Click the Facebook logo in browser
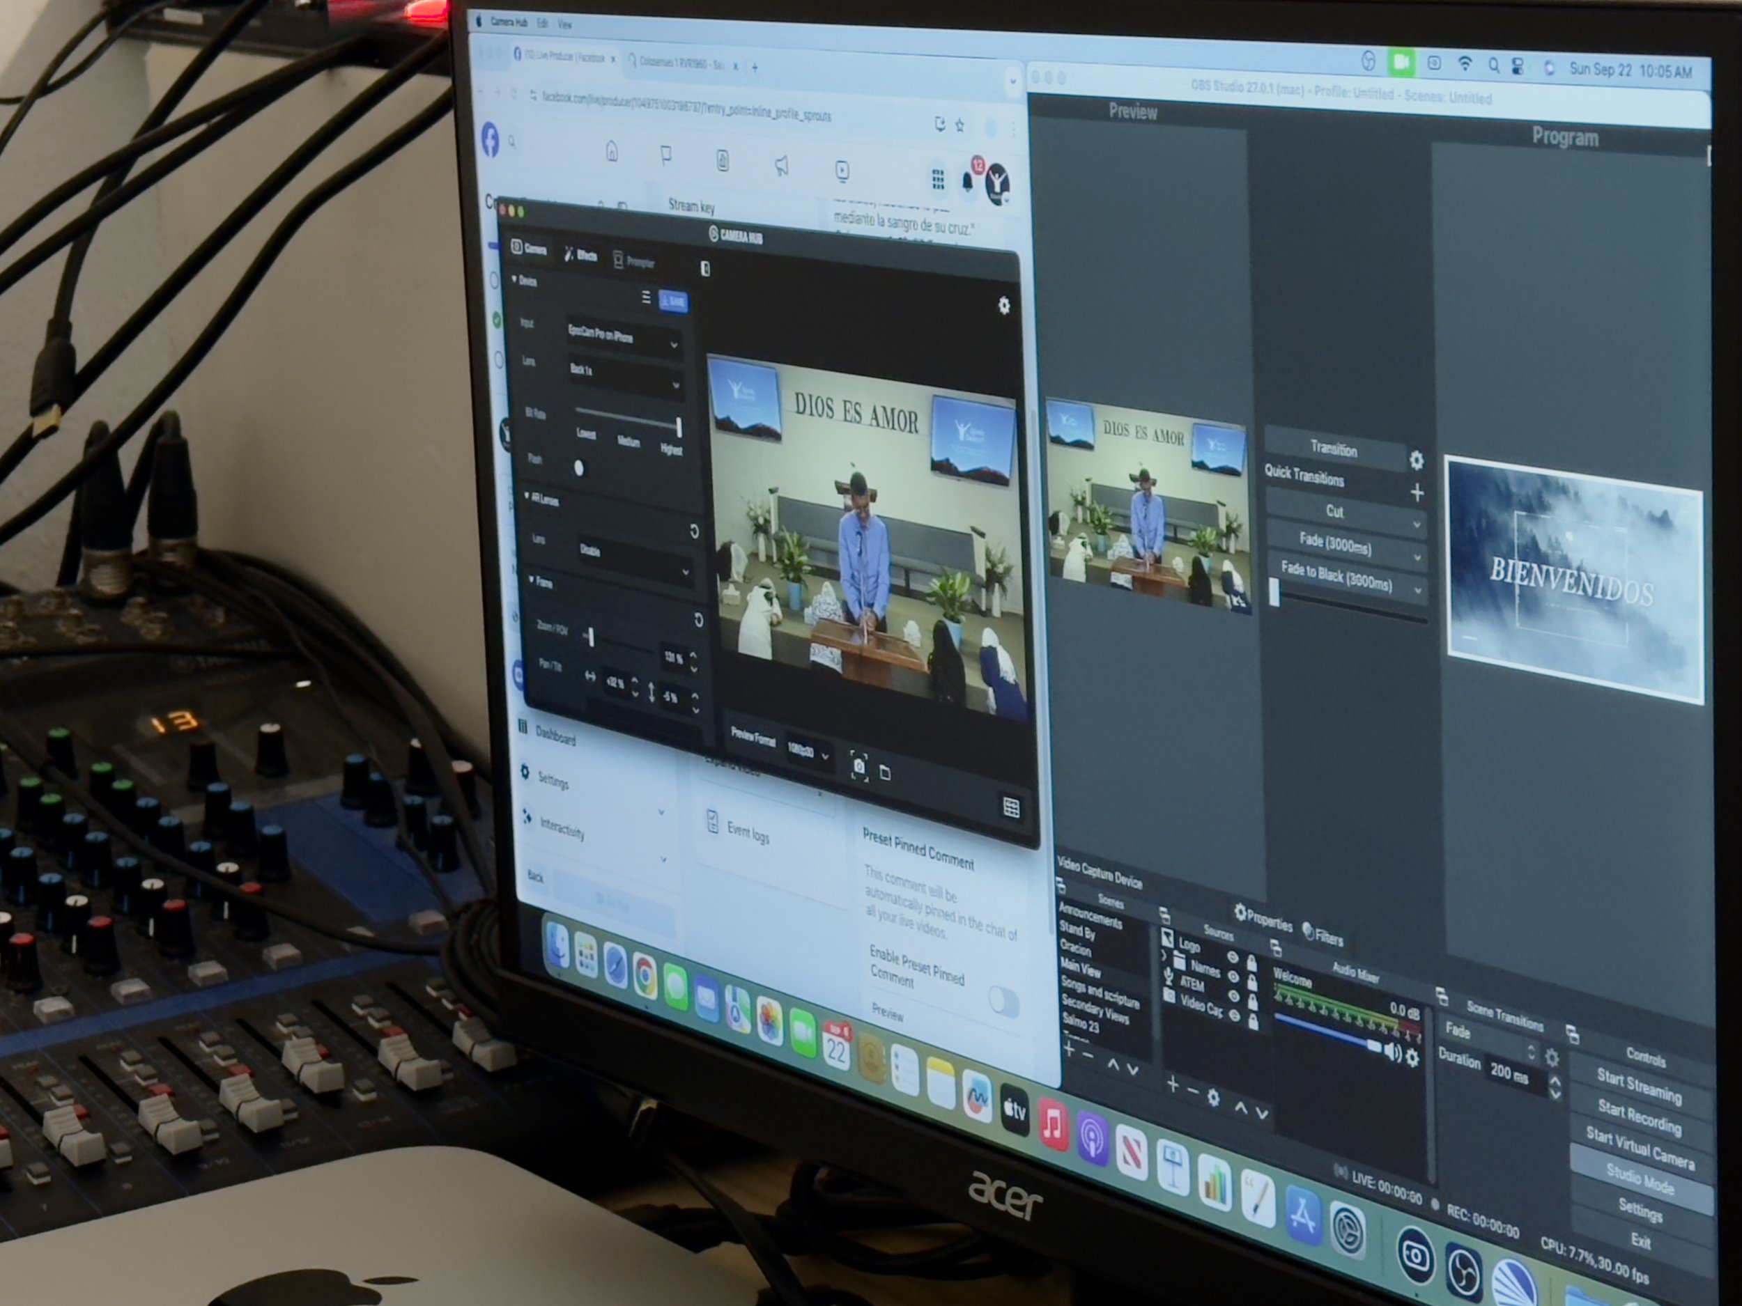 (x=490, y=141)
